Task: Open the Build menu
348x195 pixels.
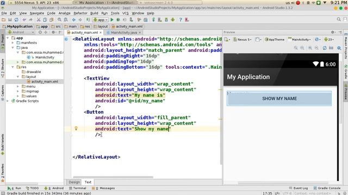Action: click(x=94, y=13)
